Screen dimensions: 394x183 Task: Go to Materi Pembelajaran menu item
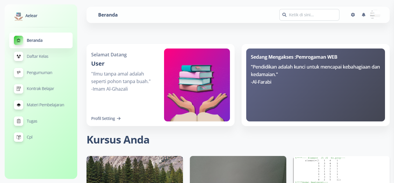click(45, 105)
